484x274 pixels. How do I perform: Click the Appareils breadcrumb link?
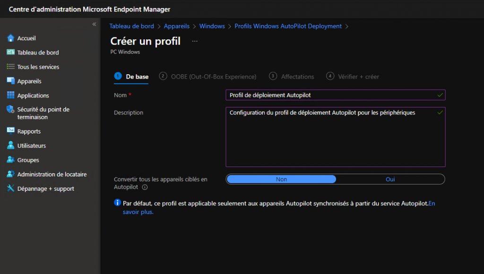pyautogui.click(x=177, y=26)
